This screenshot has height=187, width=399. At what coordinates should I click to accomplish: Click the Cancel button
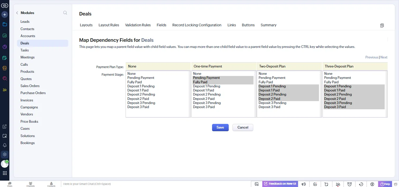(243, 127)
